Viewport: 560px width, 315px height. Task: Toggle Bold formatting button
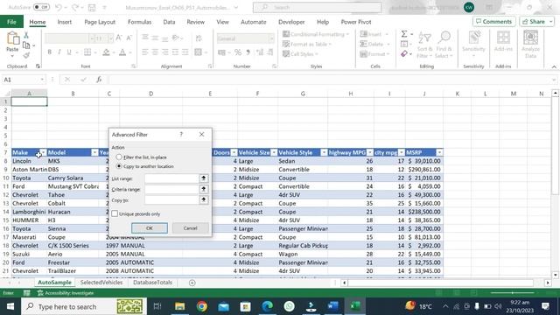[49, 52]
